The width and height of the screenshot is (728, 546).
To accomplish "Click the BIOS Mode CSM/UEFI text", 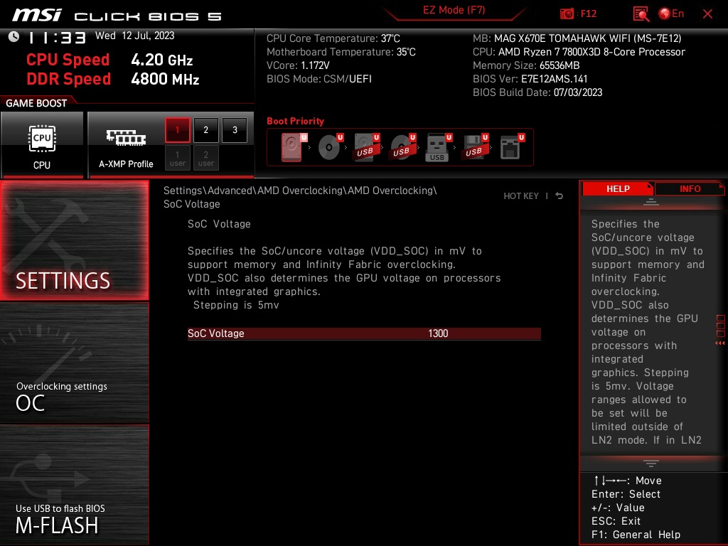I will pos(319,79).
